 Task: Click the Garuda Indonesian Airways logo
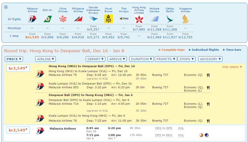click(93, 19)
